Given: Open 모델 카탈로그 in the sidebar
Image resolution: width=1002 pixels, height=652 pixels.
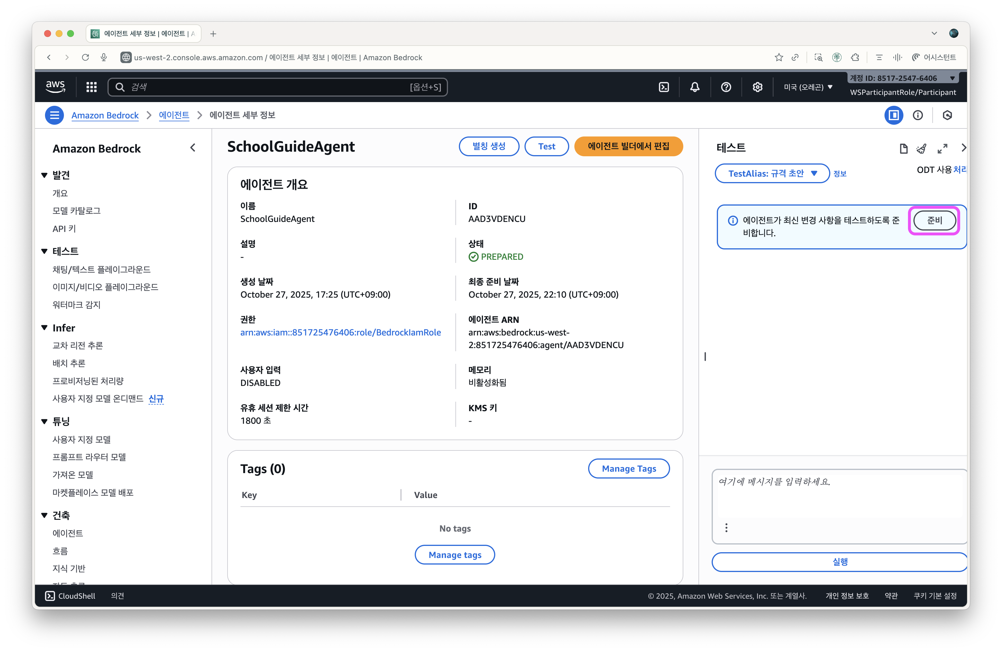Looking at the screenshot, I should point(77,210).
